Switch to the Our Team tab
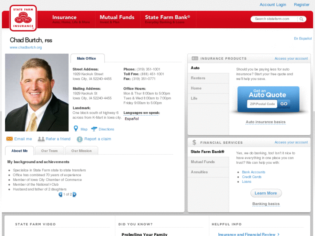Screen dimensions: 315x236 pyautogui.click(x=49, y=151)
